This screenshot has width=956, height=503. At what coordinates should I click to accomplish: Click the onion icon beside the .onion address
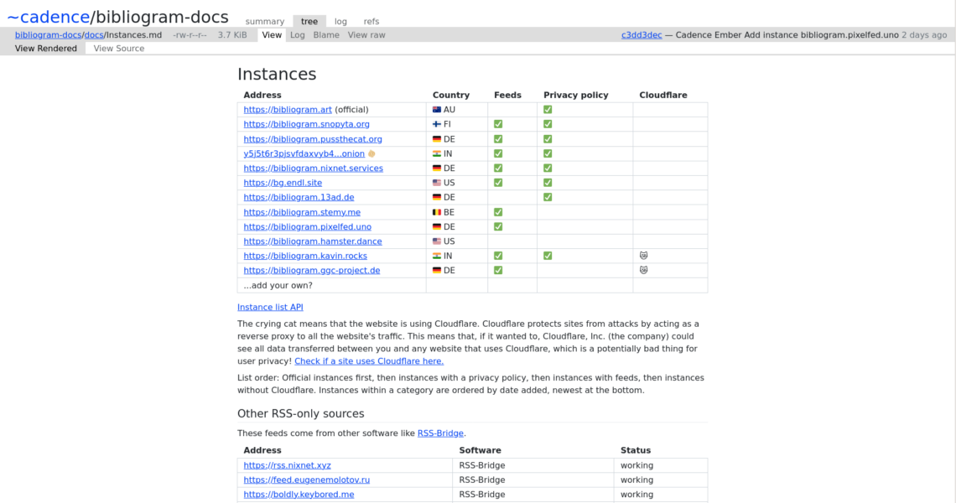(371, 153)
